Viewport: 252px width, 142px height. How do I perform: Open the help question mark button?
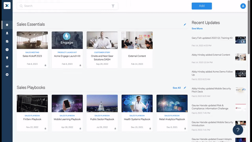coord(238,130)
